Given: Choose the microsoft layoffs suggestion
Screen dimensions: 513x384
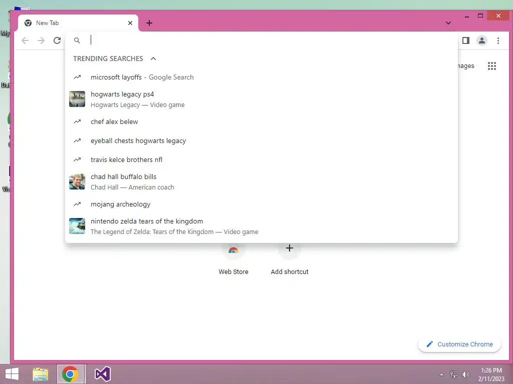Looking at the screenshot, I should pos(262,77).
